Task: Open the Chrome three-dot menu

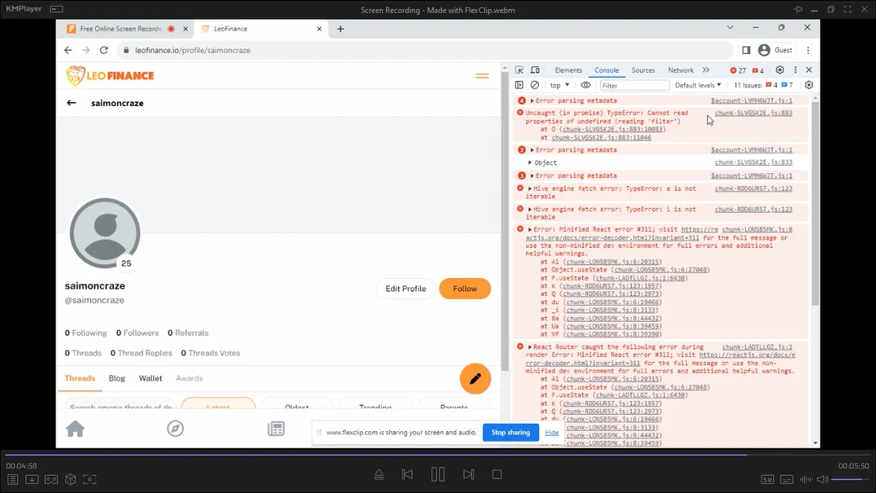Action: (808, 50)
